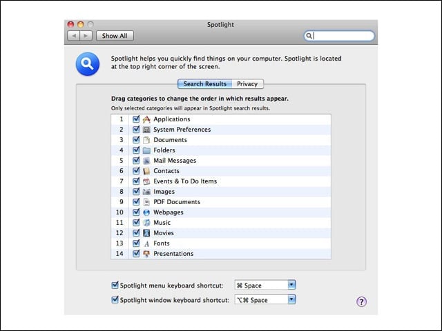Screen dimensions: 442x331
Task: Click the Folders category icon
Action: tap(146, 150)
